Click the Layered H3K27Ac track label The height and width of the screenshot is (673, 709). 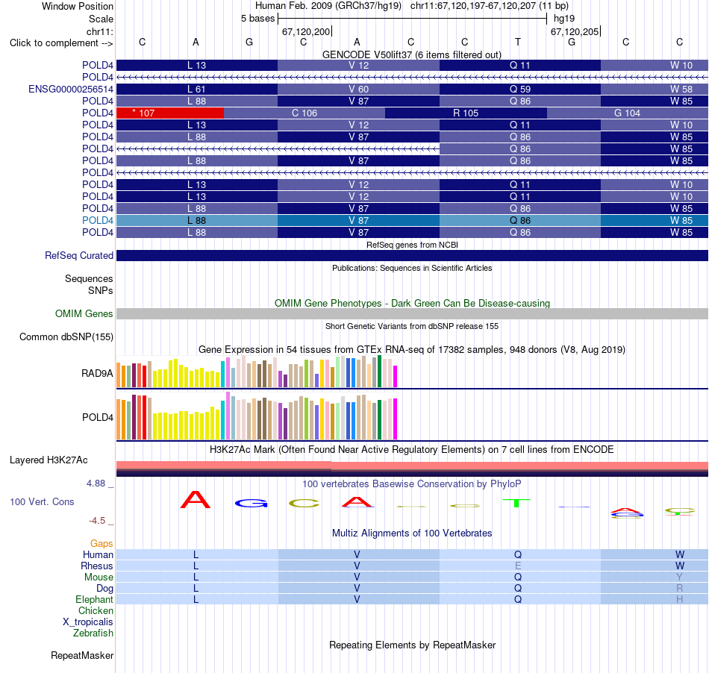click(49, 460)
